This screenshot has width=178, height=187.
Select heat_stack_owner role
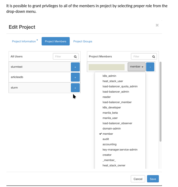[x=114, y=165]
